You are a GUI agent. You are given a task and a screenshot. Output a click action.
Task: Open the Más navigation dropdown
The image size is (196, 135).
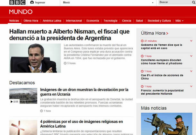pyautogui.click(x=179, y=21)
